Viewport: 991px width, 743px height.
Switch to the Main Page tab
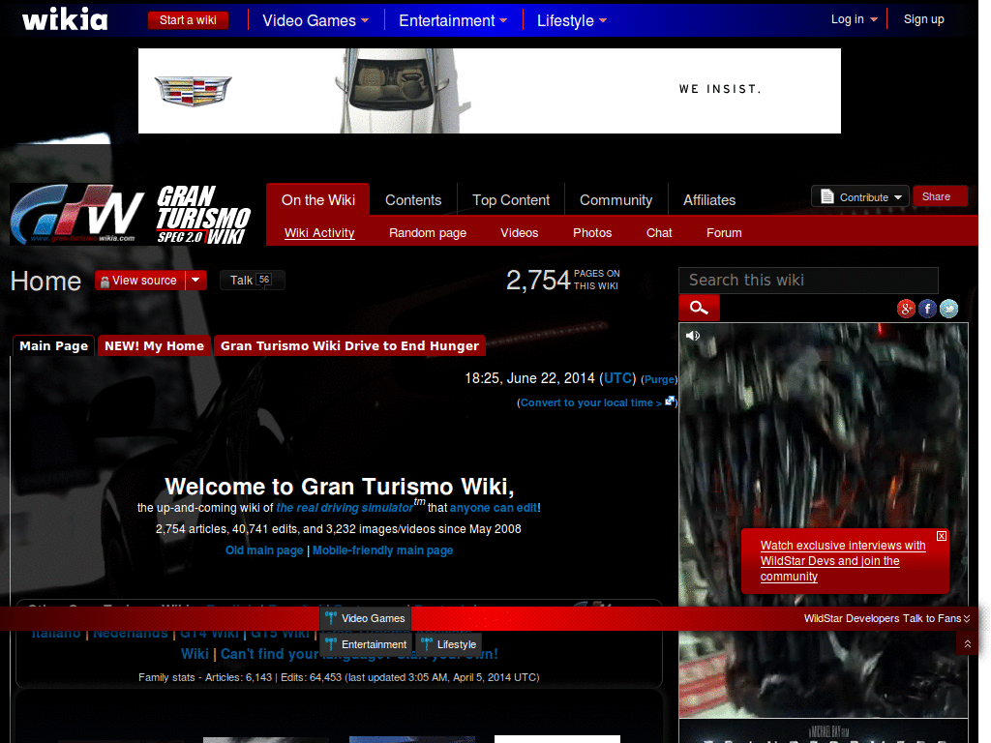[x=54, y=345]
